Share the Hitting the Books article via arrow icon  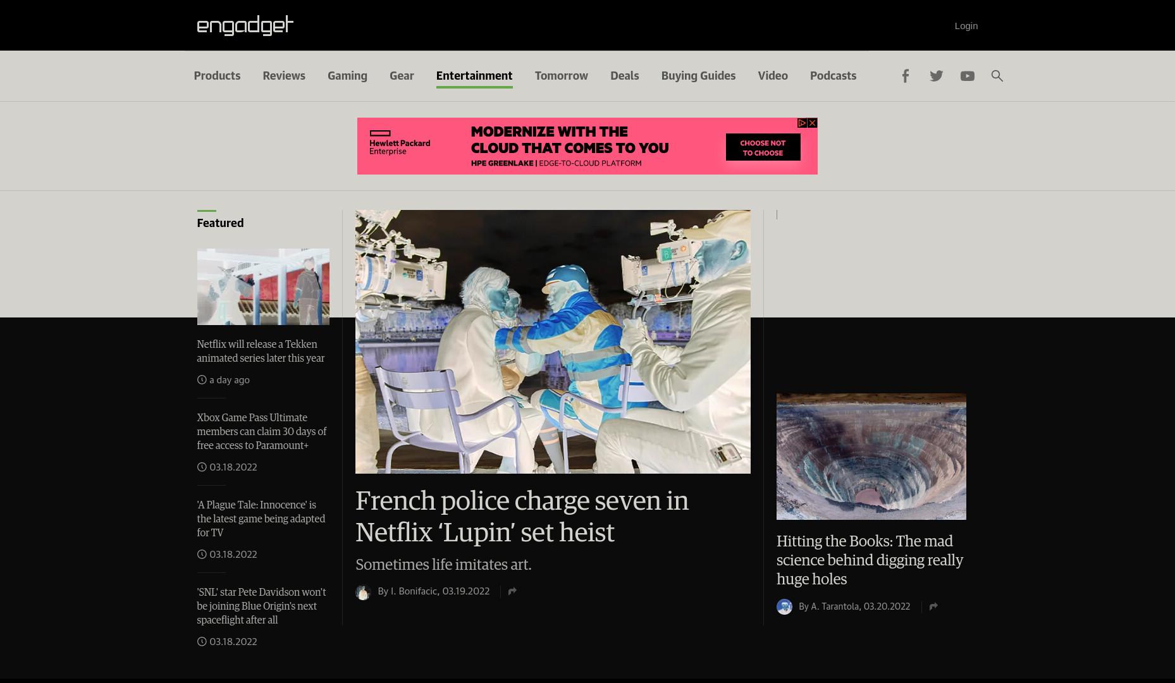coord(933,606)
